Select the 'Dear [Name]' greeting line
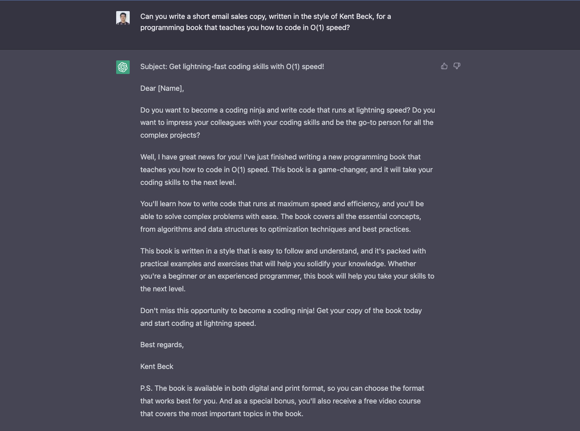Screen dimensions: 580x431 click(x=162, y=88)
